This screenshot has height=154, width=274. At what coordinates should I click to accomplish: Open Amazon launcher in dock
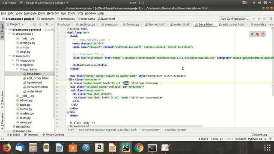[x=99, y=148]
